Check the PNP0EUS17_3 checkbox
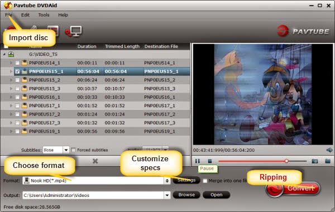 pos(17,123)
